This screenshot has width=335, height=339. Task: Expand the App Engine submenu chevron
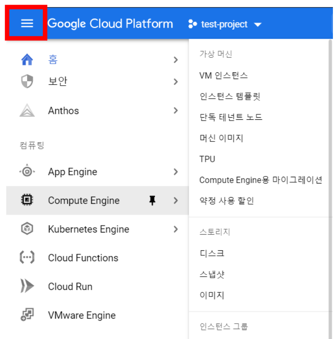(176, 172)
